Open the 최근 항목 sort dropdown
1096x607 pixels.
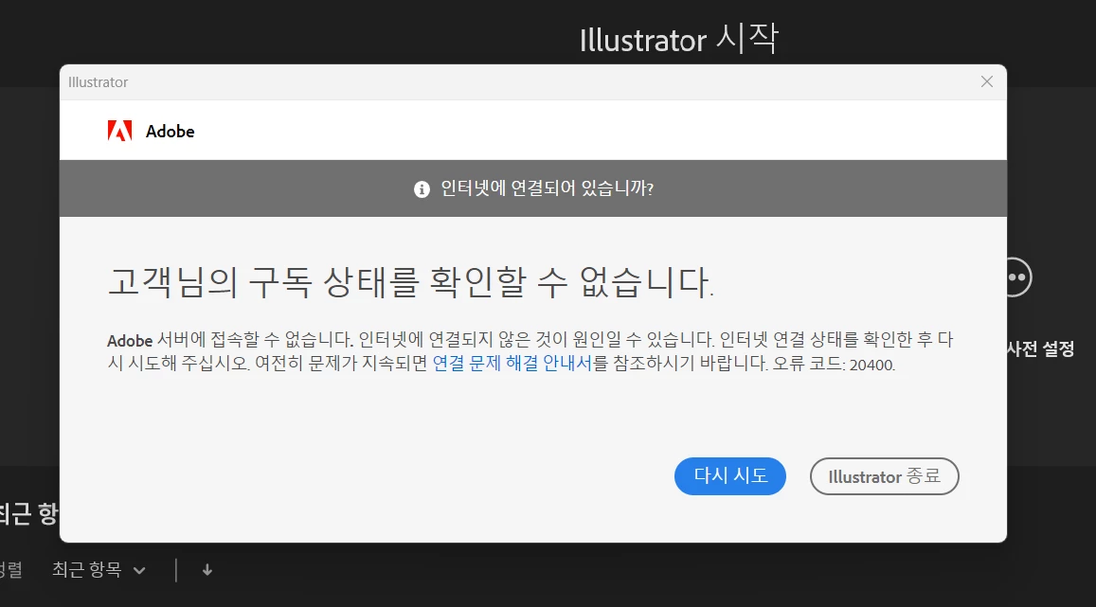pos(99,570)
